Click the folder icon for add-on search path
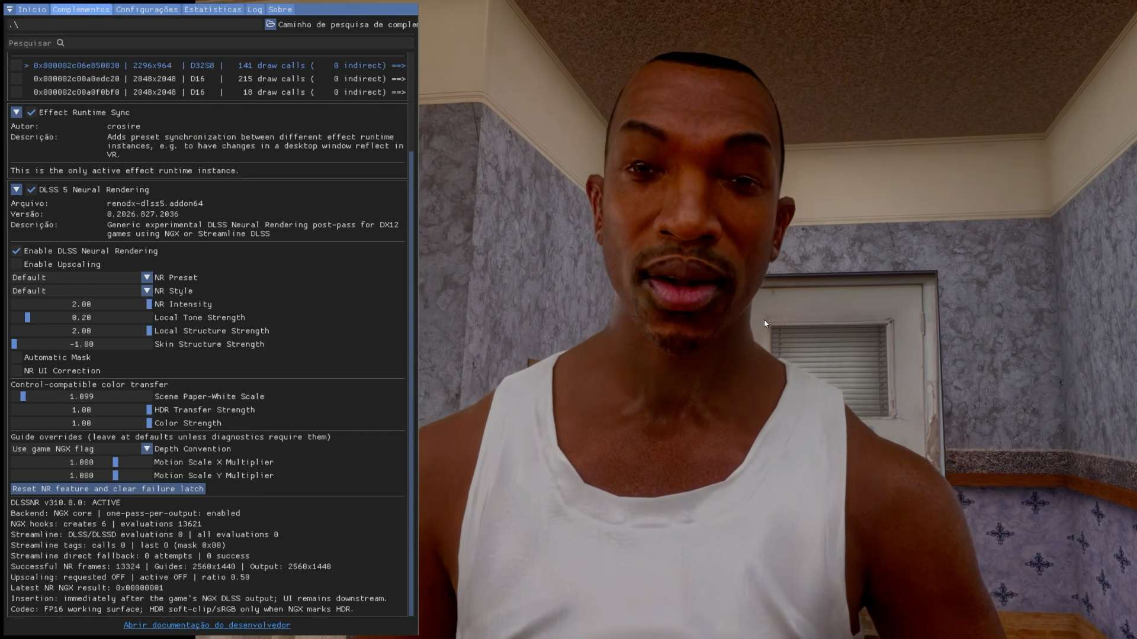 tap(270, 24)
